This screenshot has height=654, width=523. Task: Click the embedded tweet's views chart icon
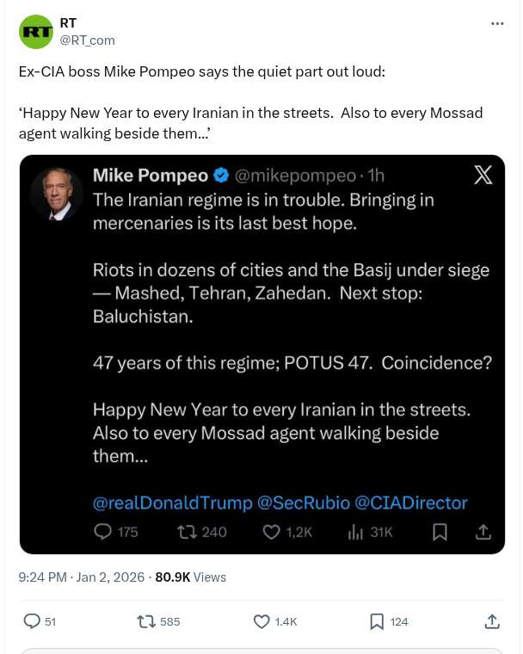[x=355, y=532]
